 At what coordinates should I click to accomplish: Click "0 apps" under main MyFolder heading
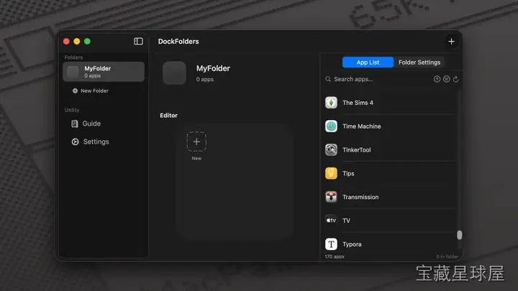tap(205, 80)
